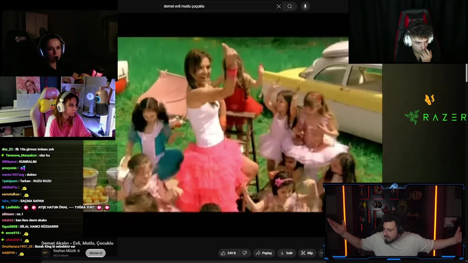Image resolution: width=468 pixels, height=263 pixels.
Task: Click the Razer logo banner
Action: click(435, 117)
